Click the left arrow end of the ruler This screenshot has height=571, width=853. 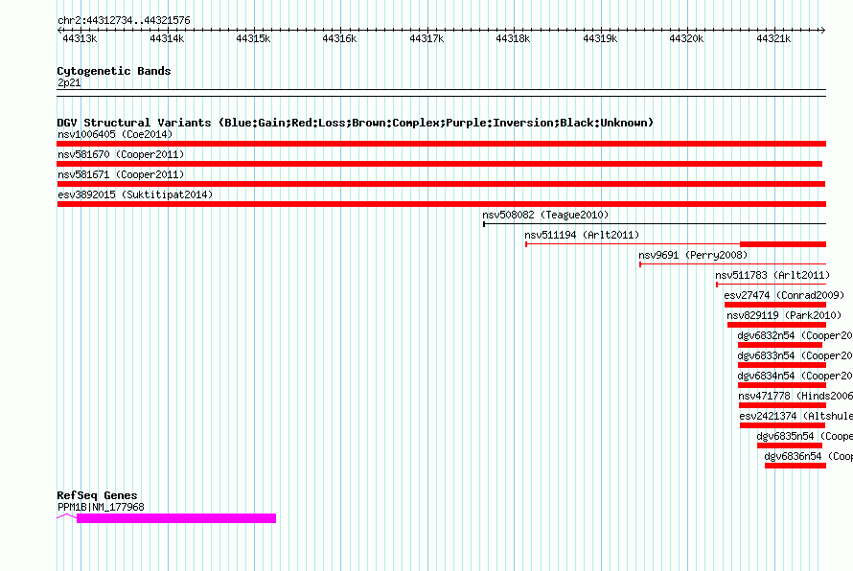(59, 30)
